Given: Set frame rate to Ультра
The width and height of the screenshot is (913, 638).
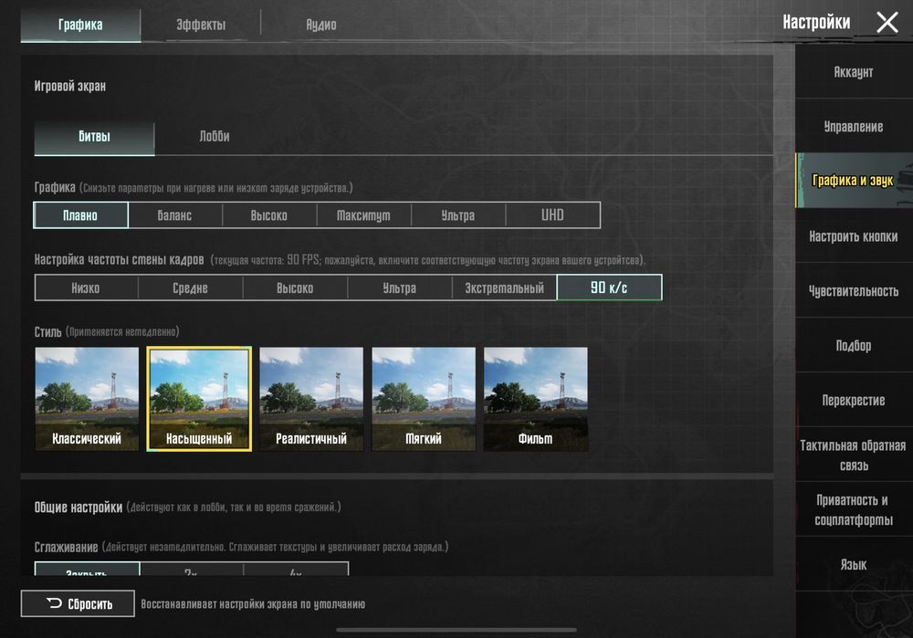Looking at the screenshot, I should (400, 288).
